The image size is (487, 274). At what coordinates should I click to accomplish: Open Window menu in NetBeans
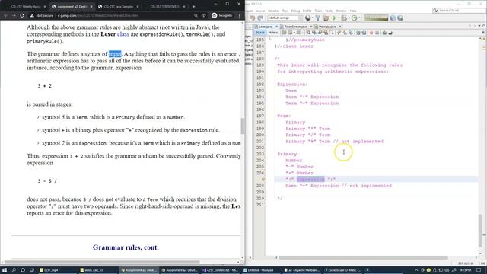pyautogui.click(x=341, y=11)
